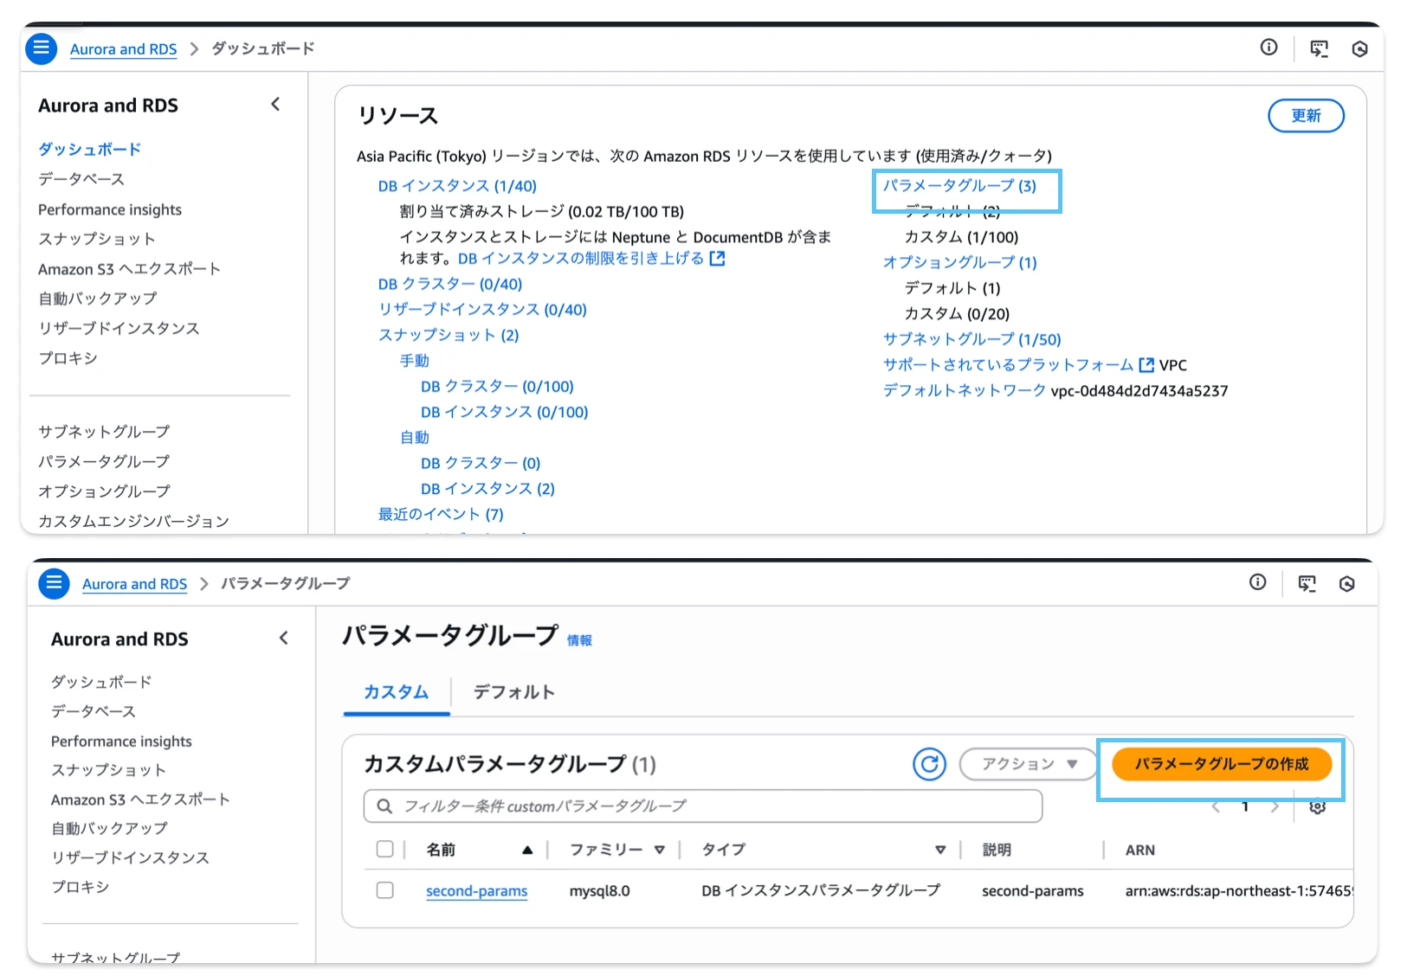Open the アクション dropdown
The height and width of the screenshot is (976, 1420).
point(1028,764)
